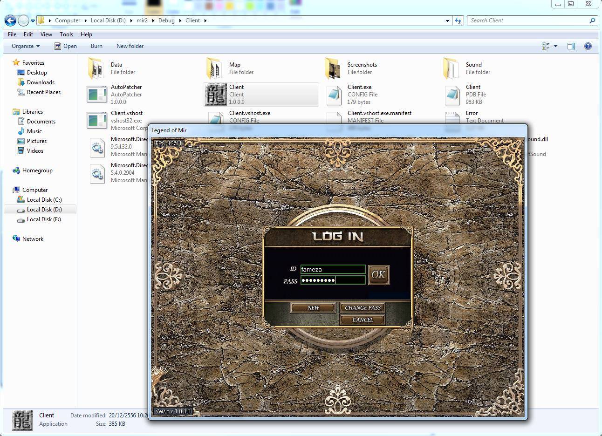Select the Client application dragon icon
602x436 pixels.
216,95
